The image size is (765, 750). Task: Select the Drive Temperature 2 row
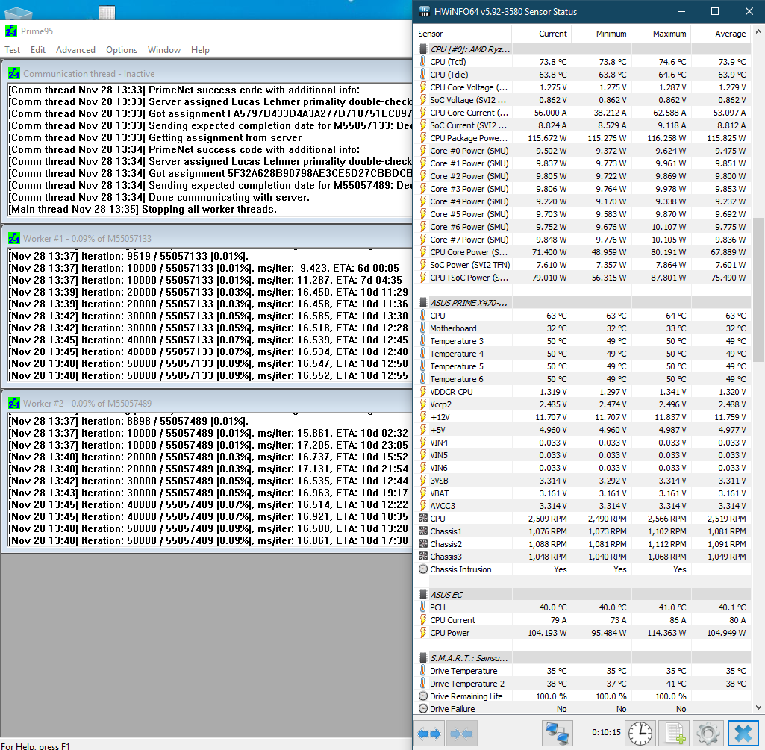click(x=583, y=684)
